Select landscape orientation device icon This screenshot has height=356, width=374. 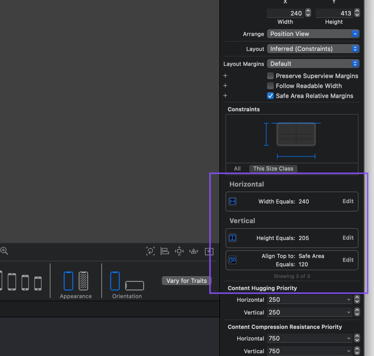(134, 285)
